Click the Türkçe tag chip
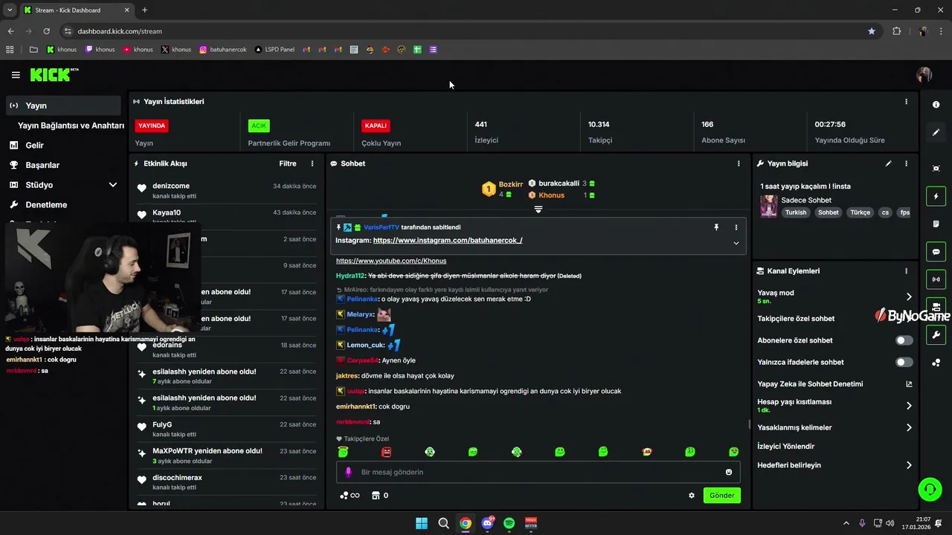Screen dimensions: 952x535 860,213
